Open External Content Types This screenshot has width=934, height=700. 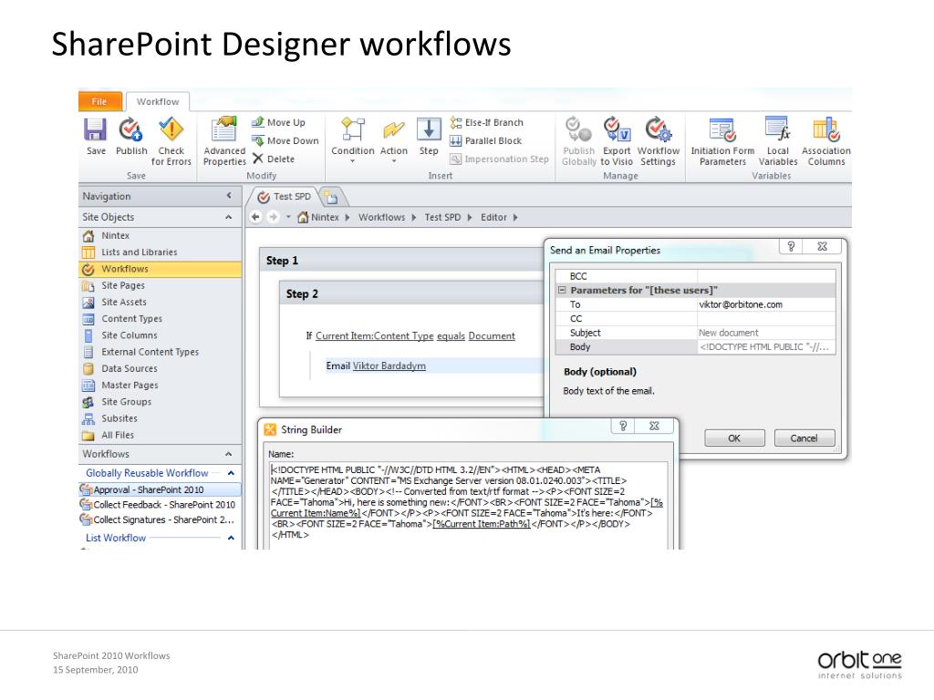(x=160, y=353)
